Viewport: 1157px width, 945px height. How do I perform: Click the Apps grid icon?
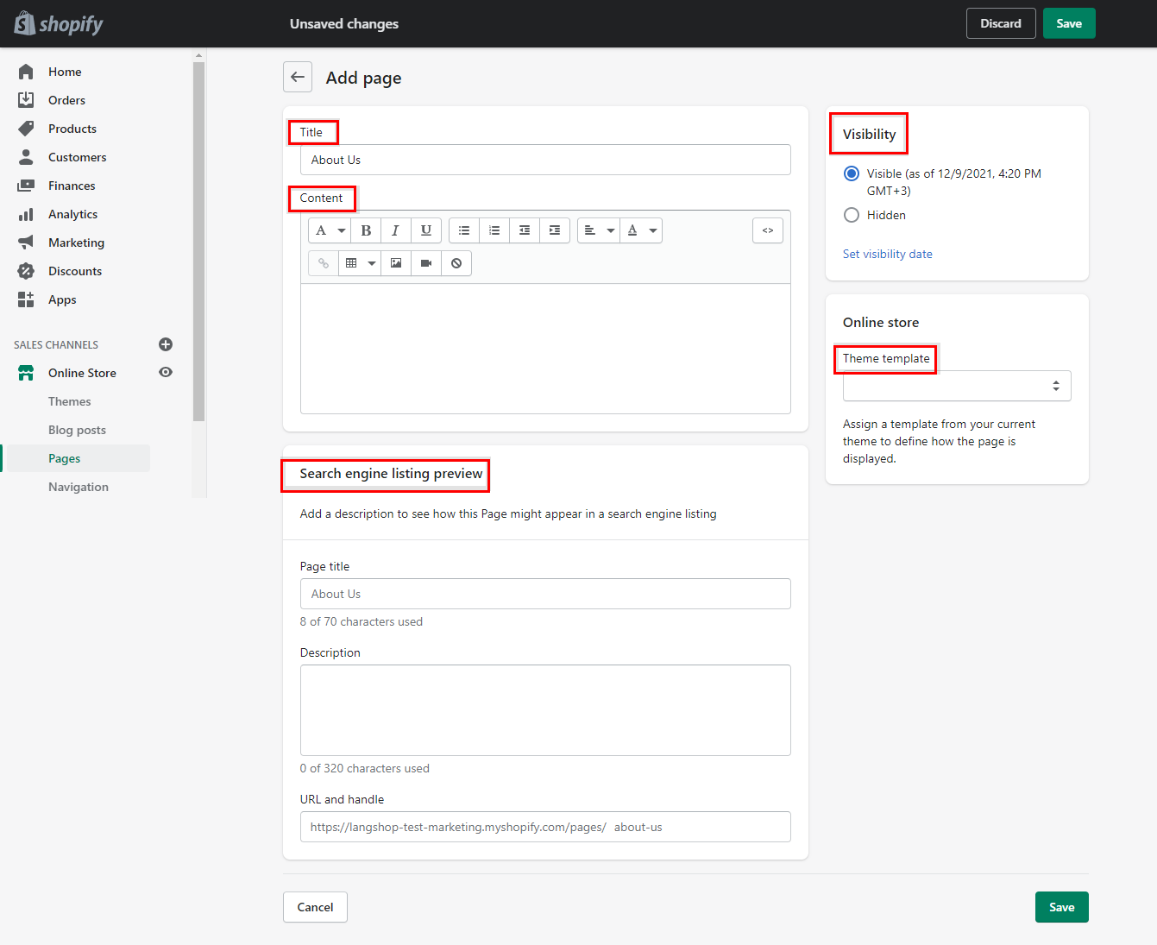[x=26, y=299]
